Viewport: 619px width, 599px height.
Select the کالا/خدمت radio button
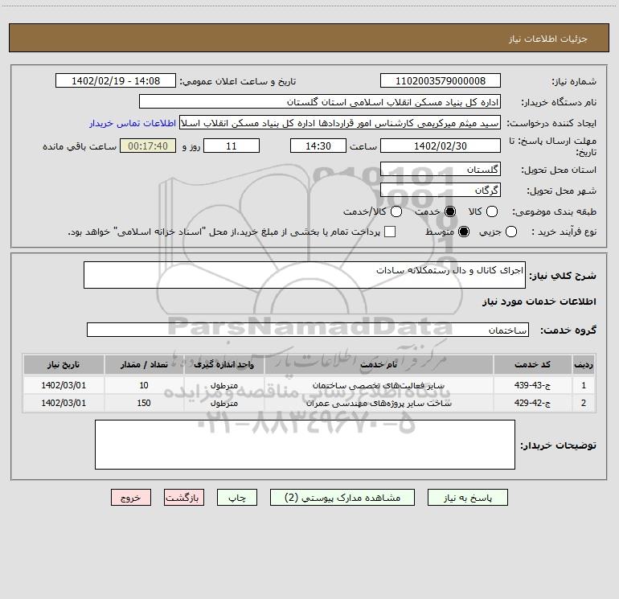396,211
